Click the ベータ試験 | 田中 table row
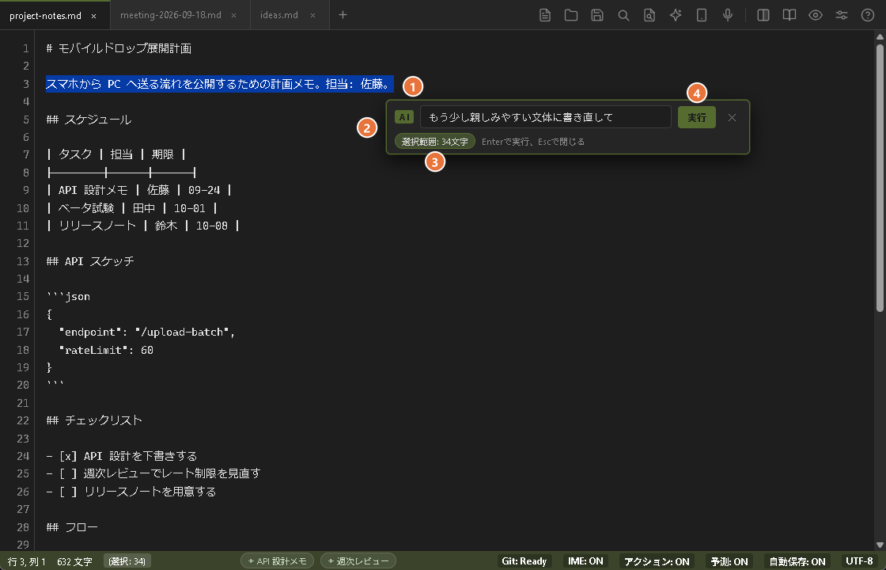Screen dimensions: 886x570 pos(132,208)
